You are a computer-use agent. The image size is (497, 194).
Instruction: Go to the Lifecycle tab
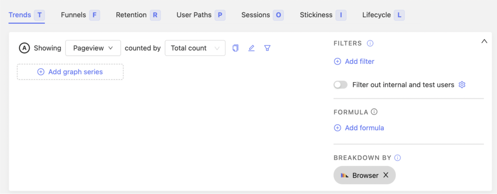pos(376,15)
